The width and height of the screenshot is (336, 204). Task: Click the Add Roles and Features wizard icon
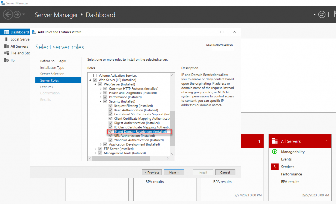point(35,32)
